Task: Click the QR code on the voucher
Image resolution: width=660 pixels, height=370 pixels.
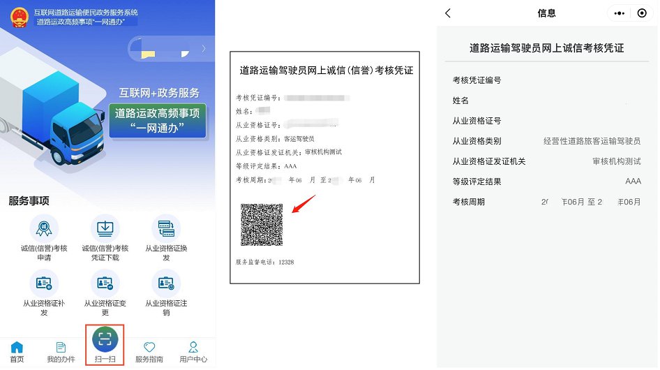Action: point(262,225)
